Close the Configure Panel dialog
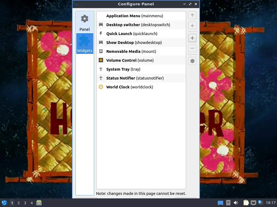The image size is (277, 207). pyautogui.click(x=196, y=4)
